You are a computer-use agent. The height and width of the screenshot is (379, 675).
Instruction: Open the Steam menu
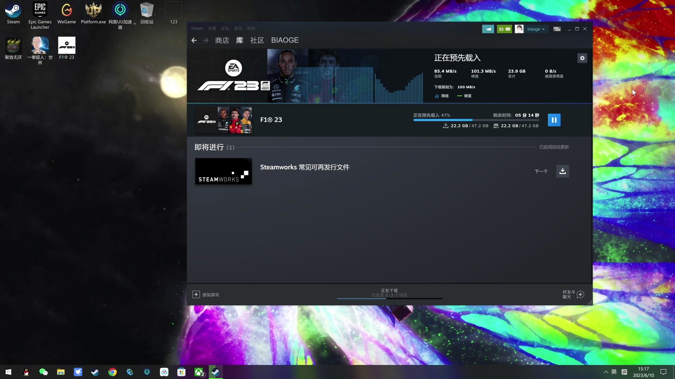pos(197,28)
